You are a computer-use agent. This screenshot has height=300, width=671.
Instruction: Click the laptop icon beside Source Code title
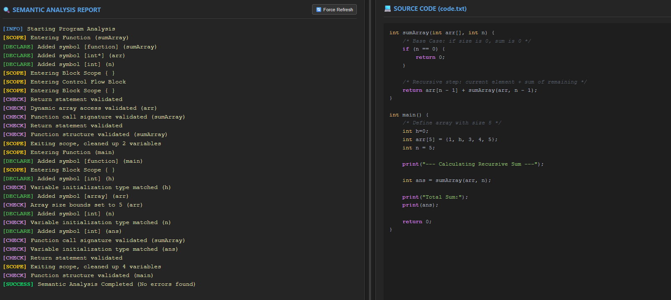point(387,9)
